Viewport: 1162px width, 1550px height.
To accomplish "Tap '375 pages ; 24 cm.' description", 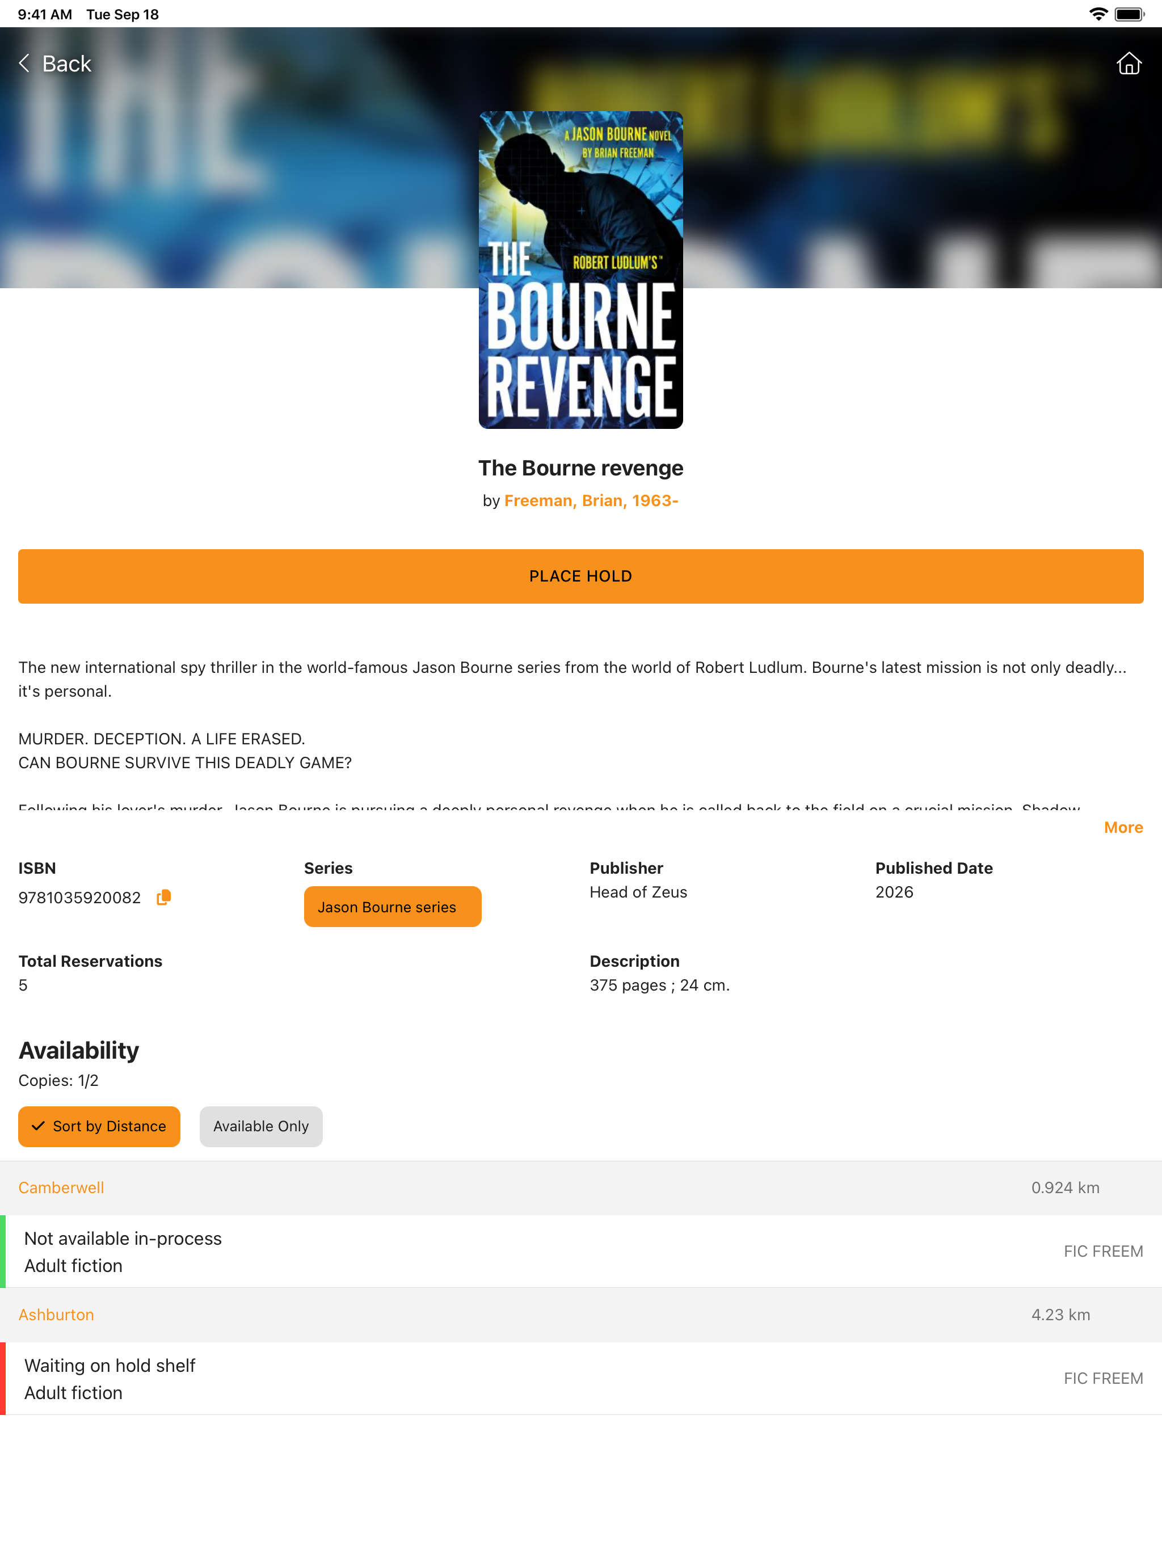I will [x=659, y=985].
